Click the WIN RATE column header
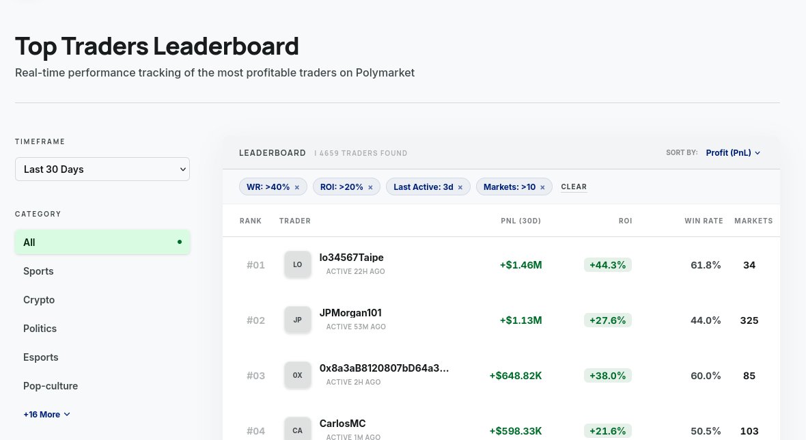Image resolution: width=806 pixels, height=440 pixels. pyautogui.click(x=703, y=221)
